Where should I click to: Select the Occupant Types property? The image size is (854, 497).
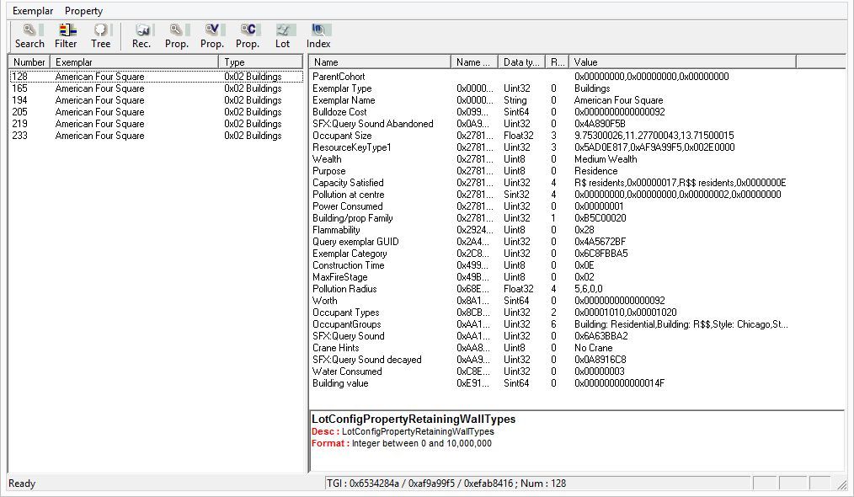[345, 313]
